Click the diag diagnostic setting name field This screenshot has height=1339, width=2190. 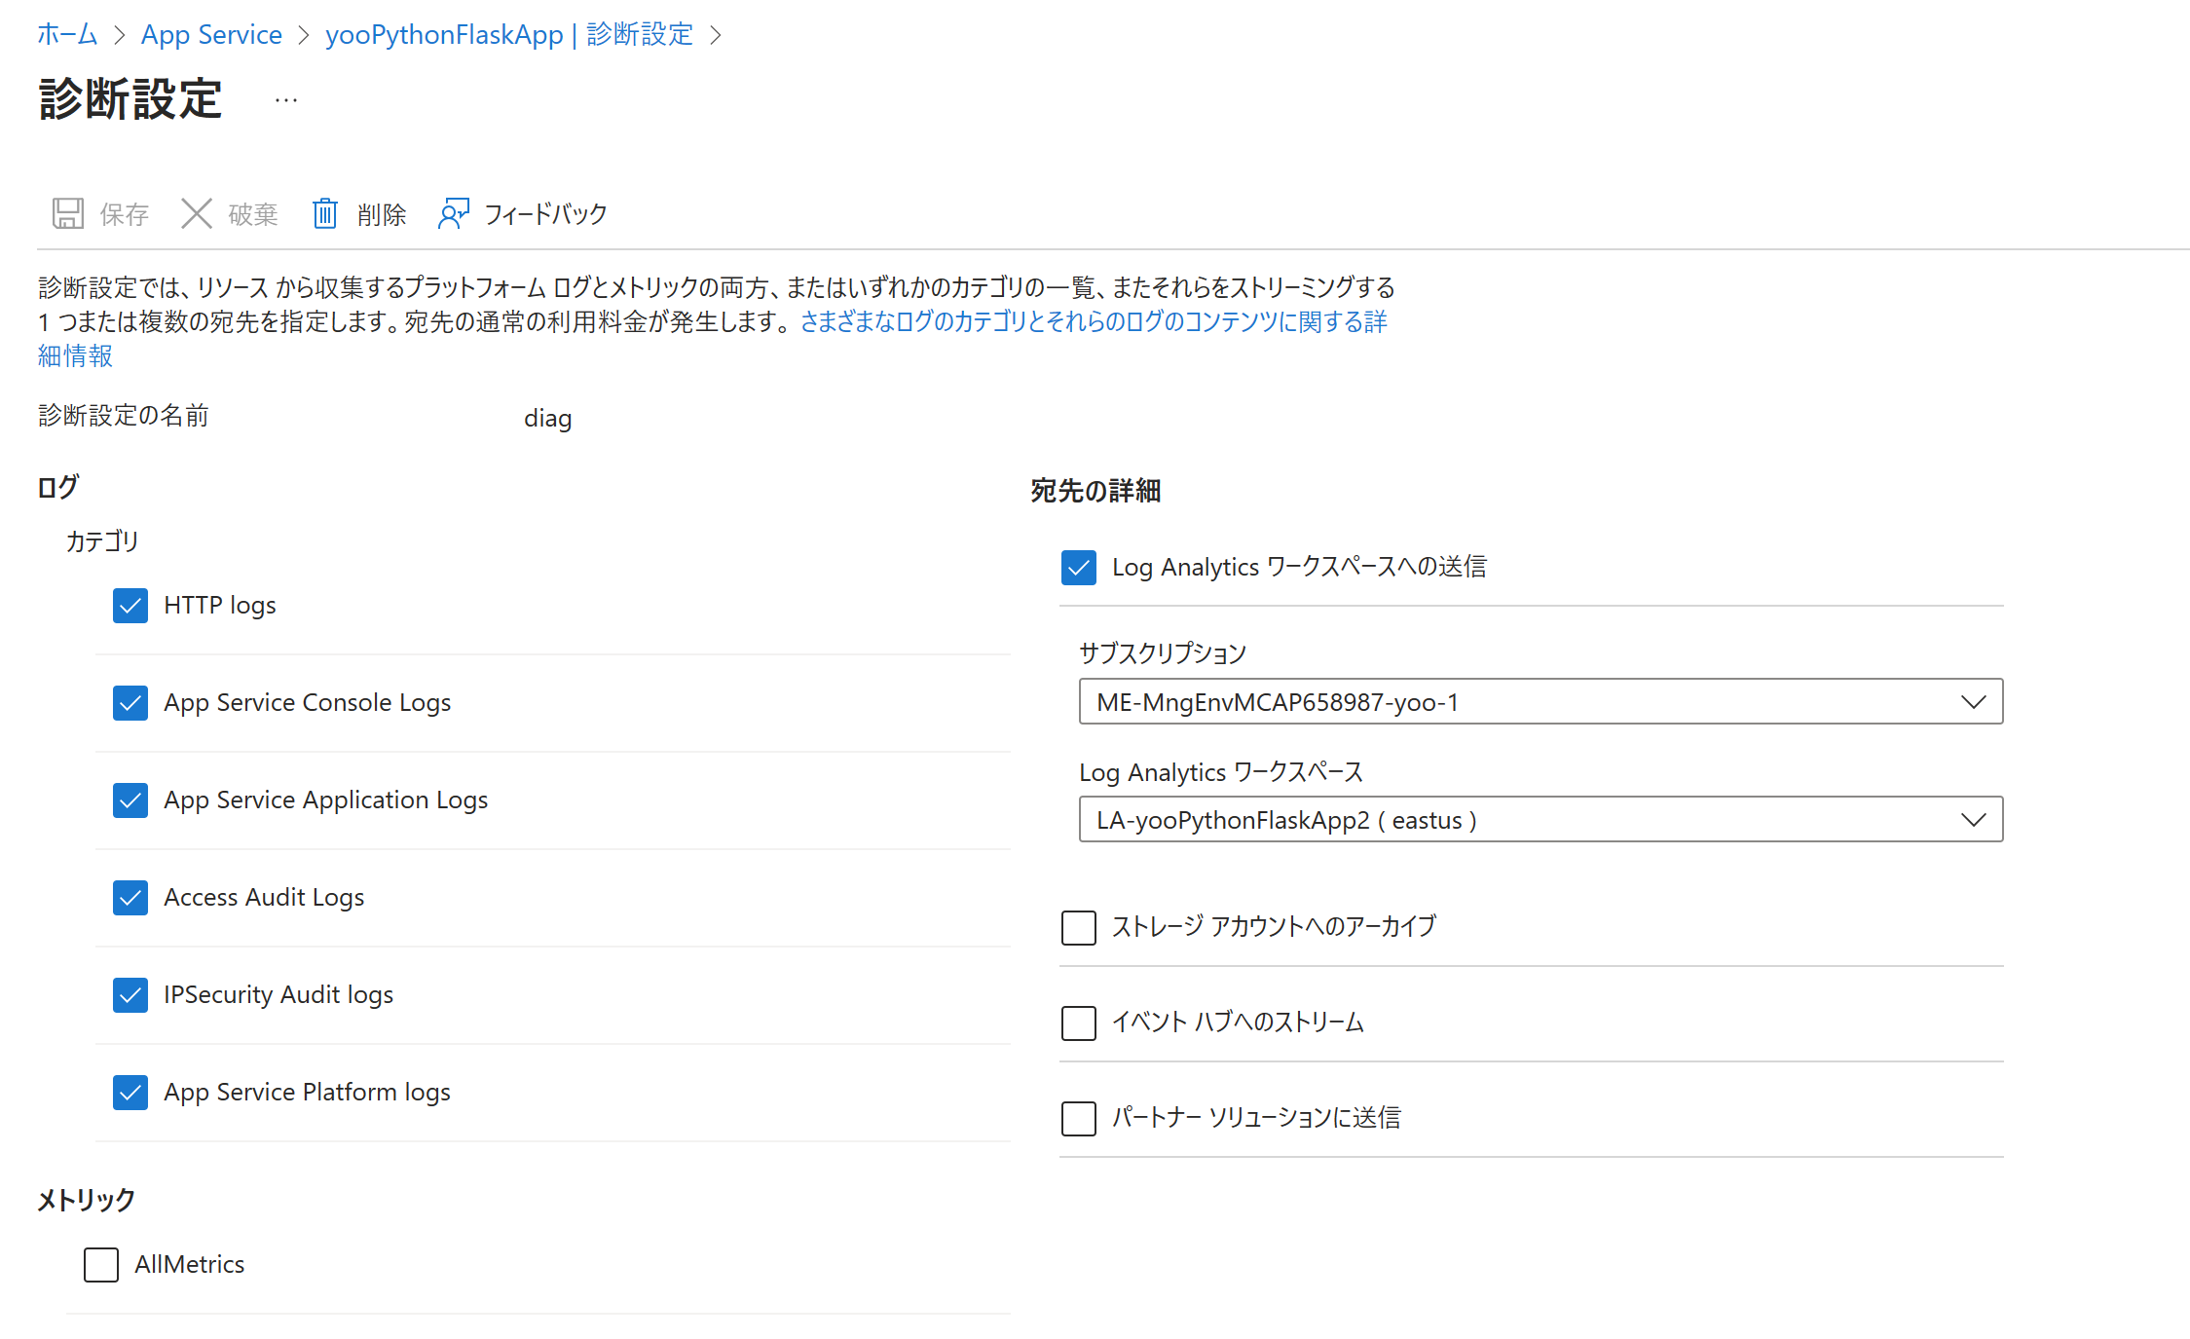coord(547,418)
